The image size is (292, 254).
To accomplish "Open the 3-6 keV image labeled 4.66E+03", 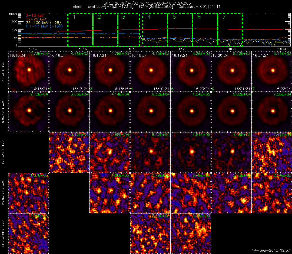I will click(x=69, y=71).
